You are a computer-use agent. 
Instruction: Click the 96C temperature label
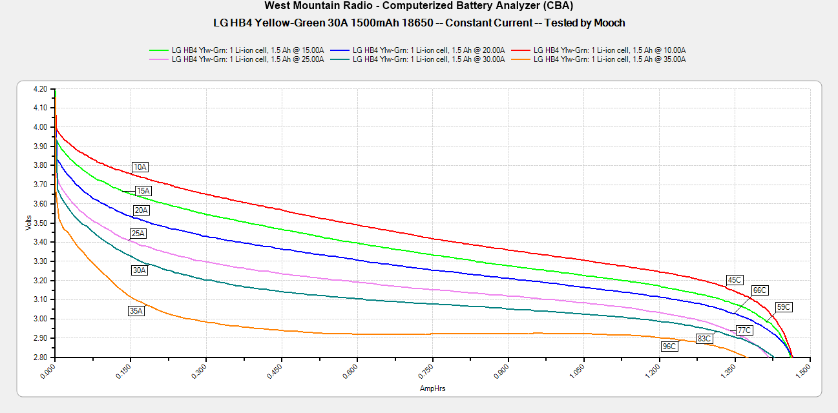pyautogui.click(x=669, y=347)
